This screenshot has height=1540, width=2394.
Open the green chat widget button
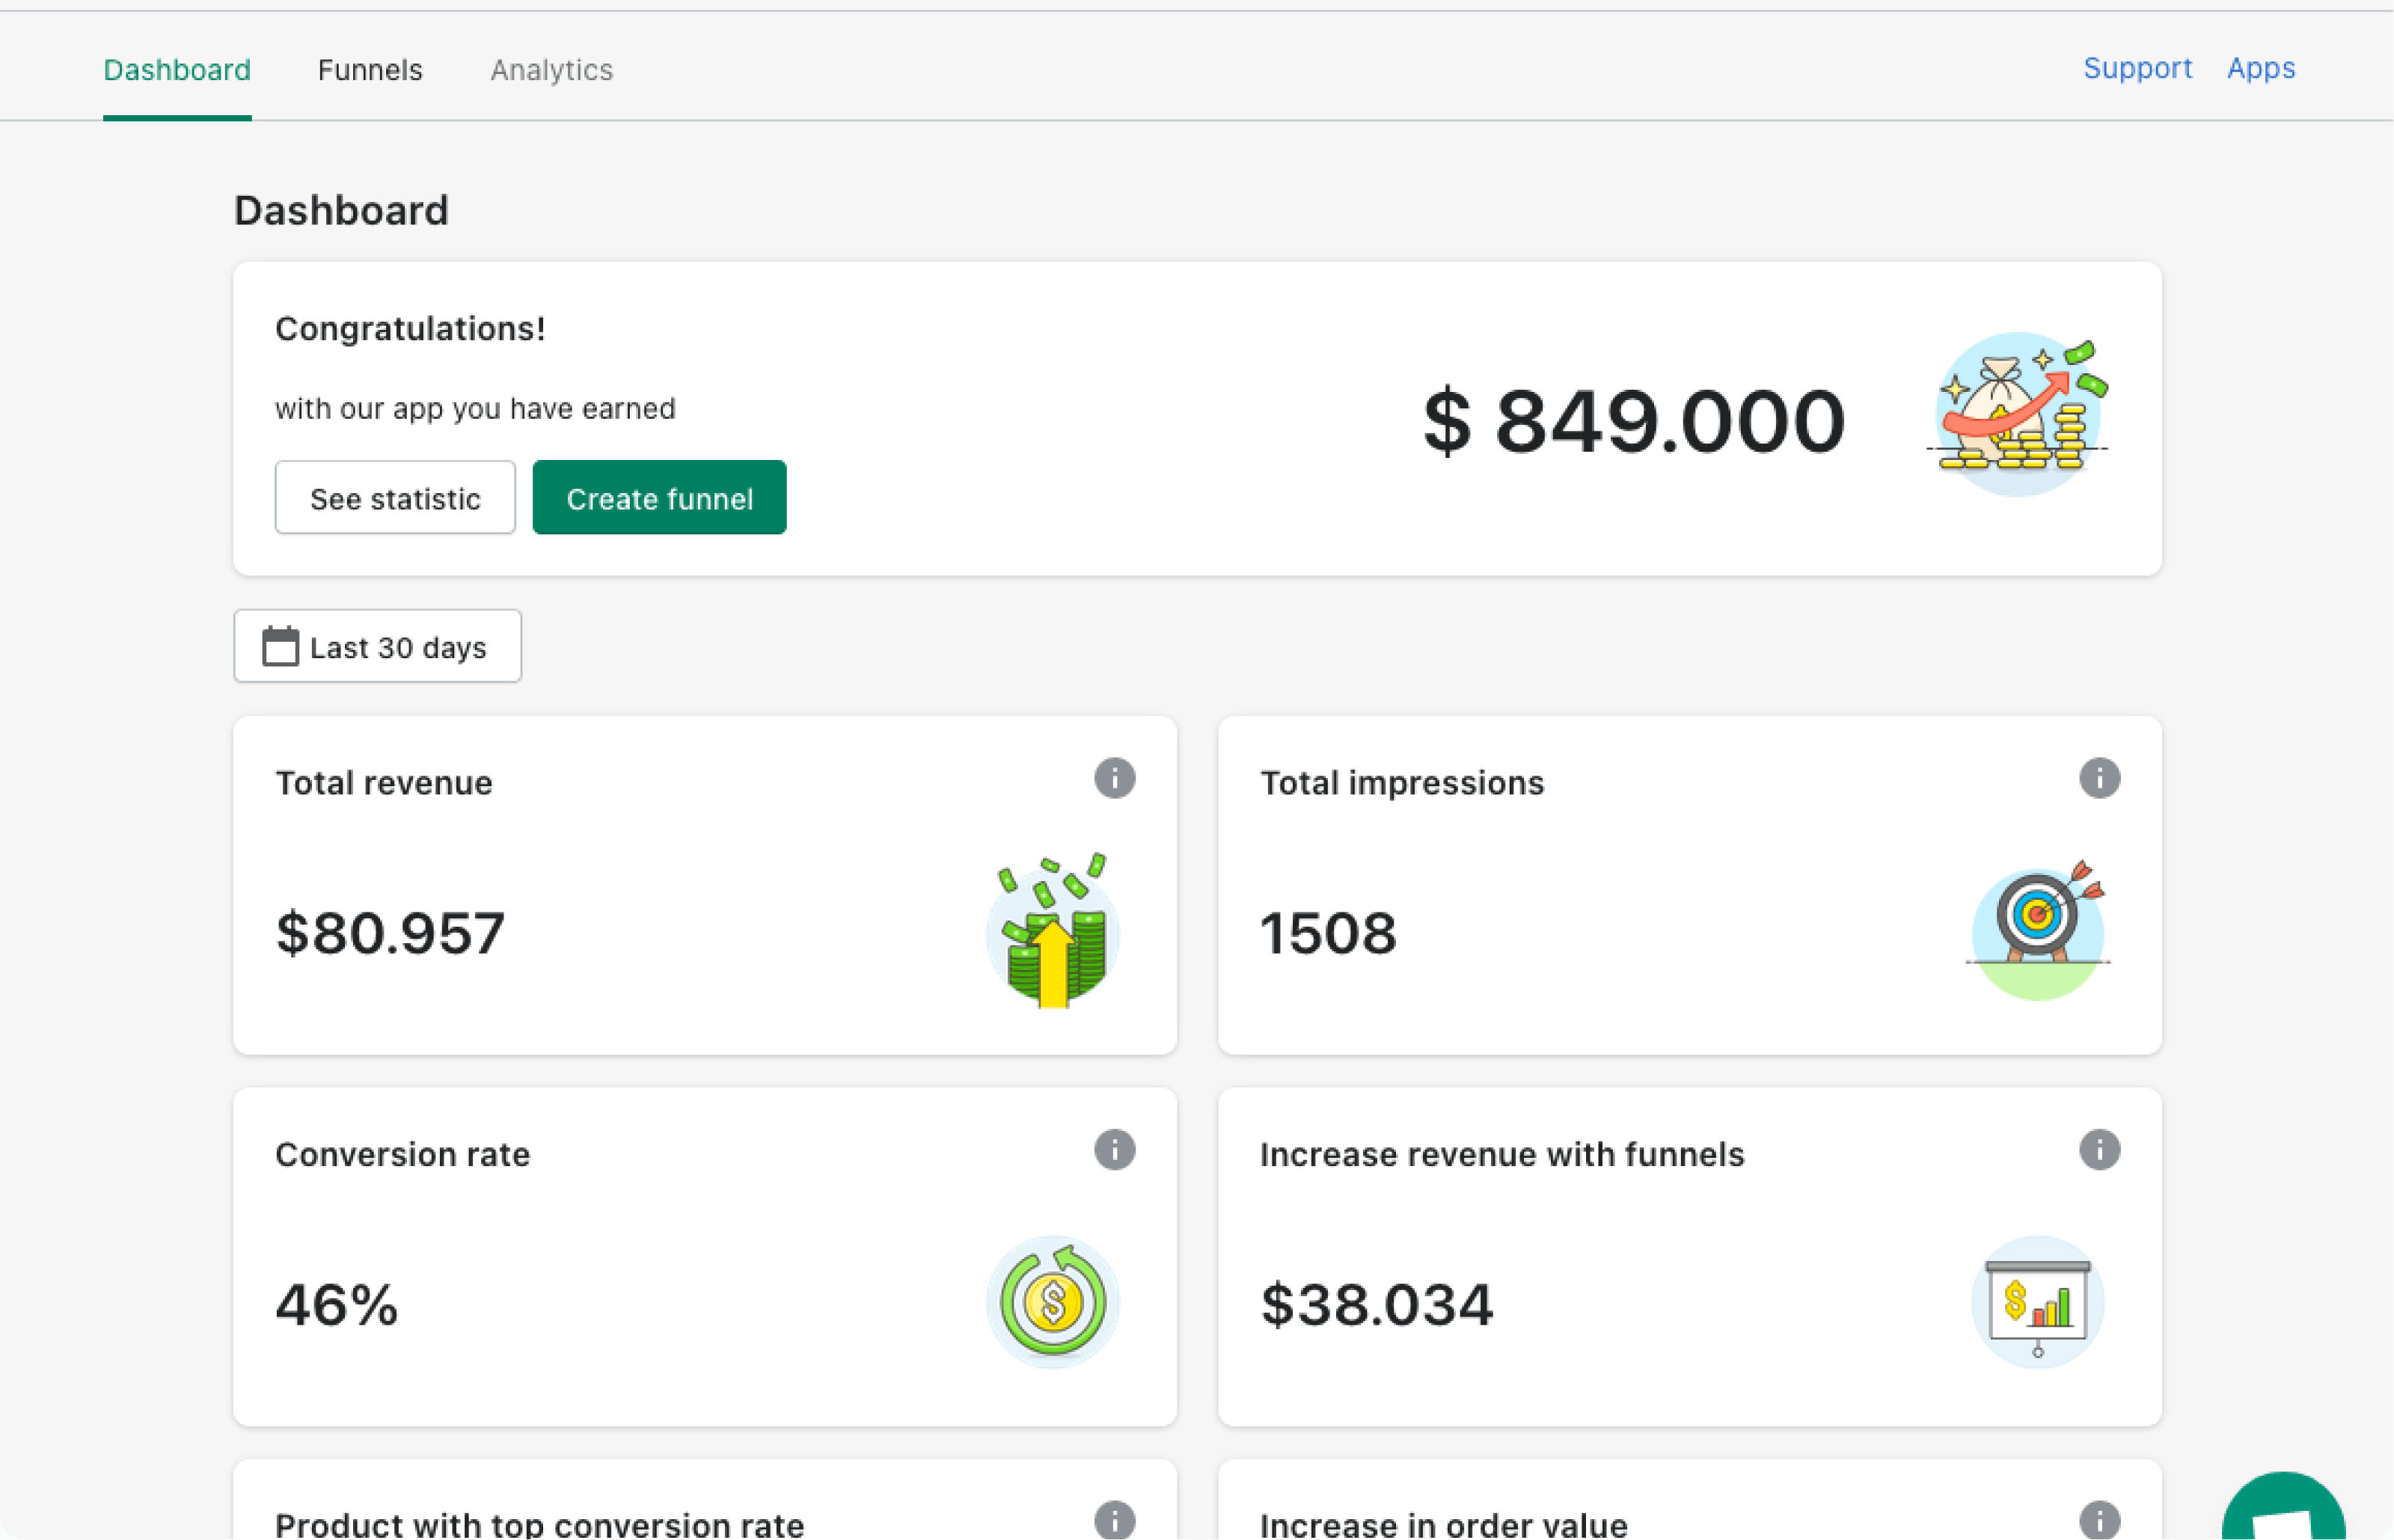click(x=2283, y=1508)
